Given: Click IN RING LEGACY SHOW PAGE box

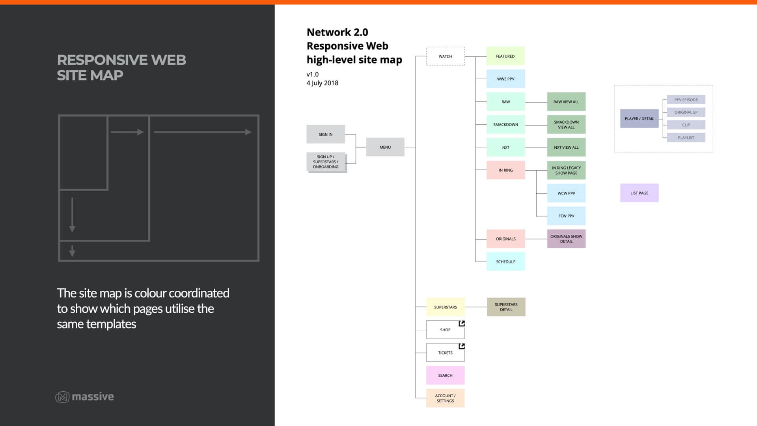Looking at the screenshot, I should click(x=566, y=170).
